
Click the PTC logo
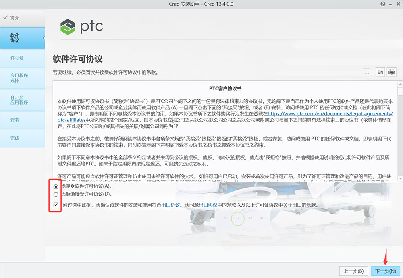tap(82, 27)
